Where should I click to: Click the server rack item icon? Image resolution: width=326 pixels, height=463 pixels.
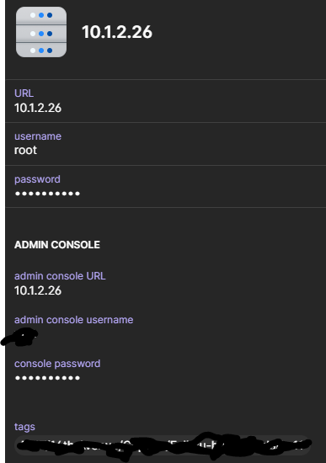(41, 32)
